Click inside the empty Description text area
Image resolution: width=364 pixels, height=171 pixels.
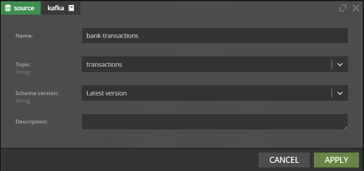[x=215, y=122]
